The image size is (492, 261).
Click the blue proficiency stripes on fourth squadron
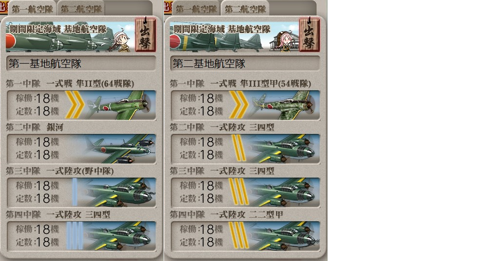[75, 236]
